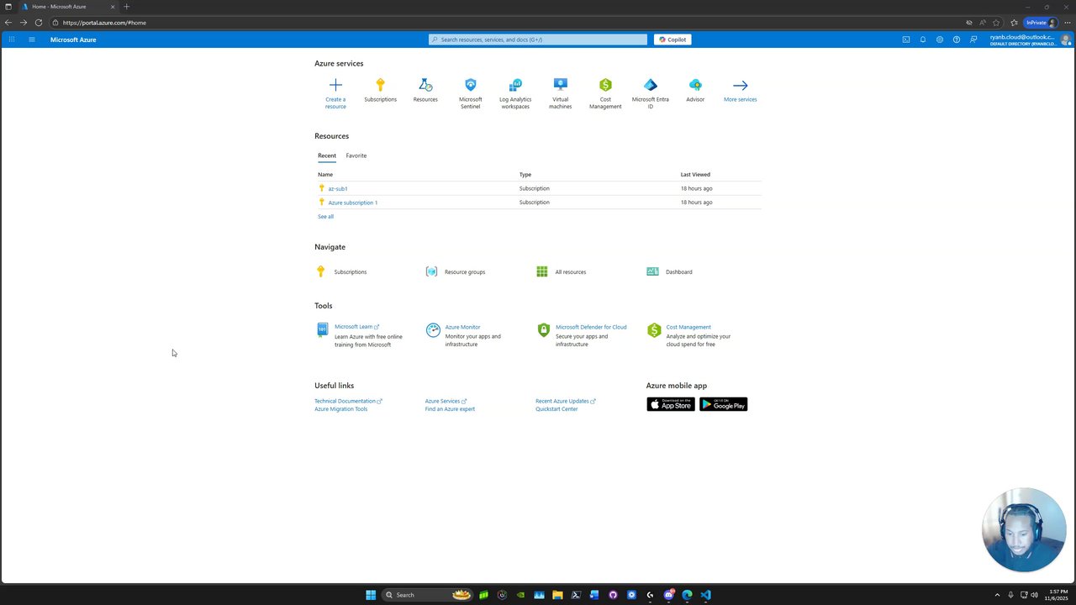
Task: Click the Microsoft Learn tool icon
Action: tap(322, 330)
